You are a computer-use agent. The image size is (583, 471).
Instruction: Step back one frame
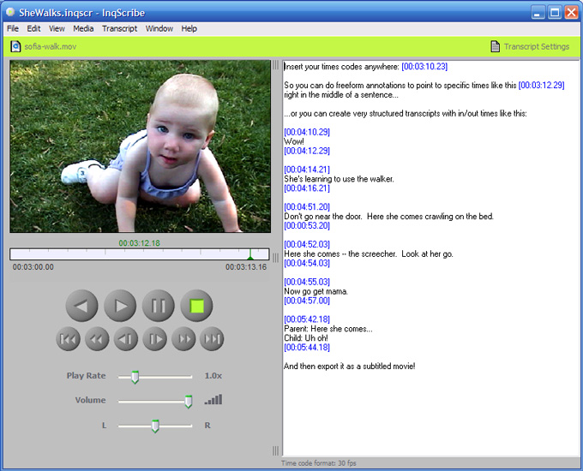(x=126, y=340)
